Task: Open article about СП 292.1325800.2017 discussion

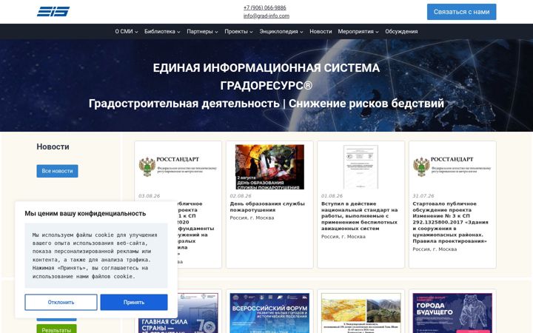Action: [x=450, y=222]
